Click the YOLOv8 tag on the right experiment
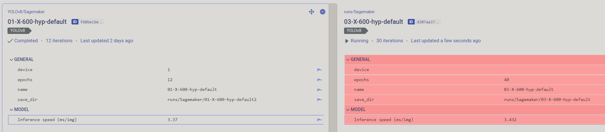Viewport: 605px width, 132px height. 356,30
